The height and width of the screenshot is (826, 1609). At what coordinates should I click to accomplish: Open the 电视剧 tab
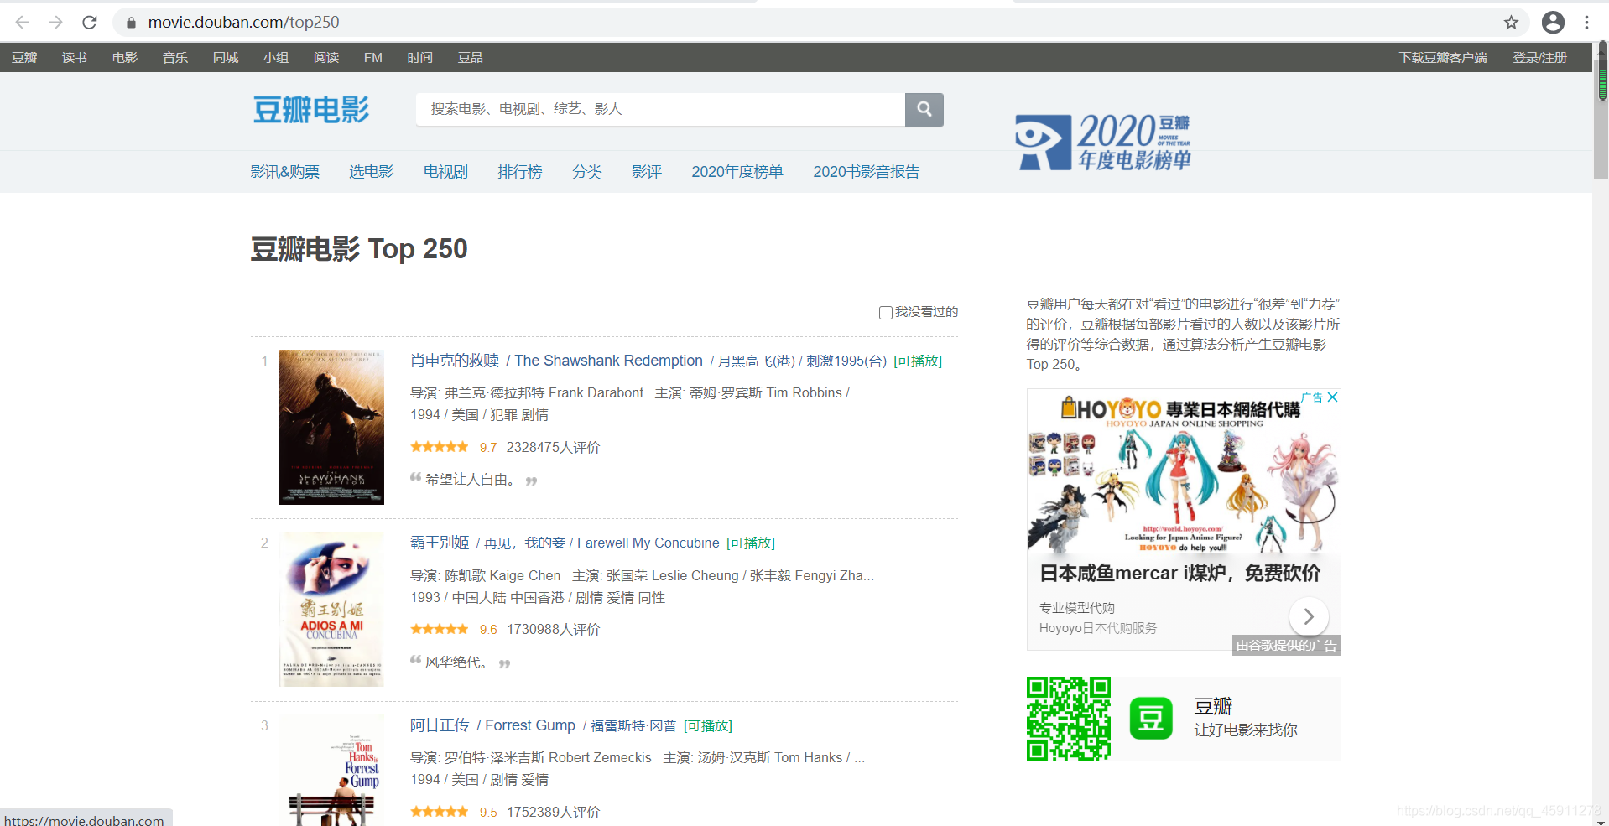445,172
